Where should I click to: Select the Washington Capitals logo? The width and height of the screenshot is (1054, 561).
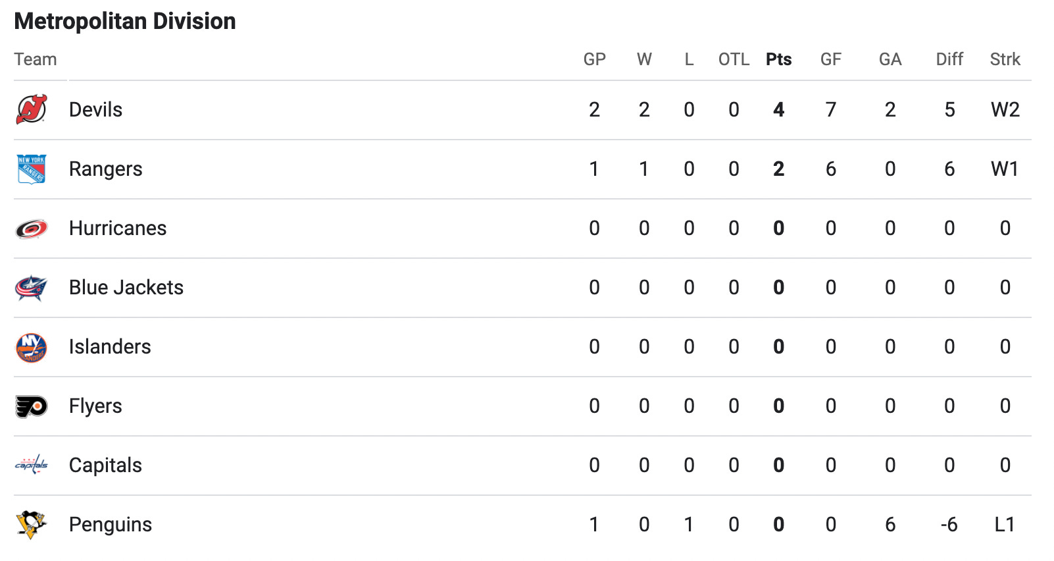pos(32,465)
